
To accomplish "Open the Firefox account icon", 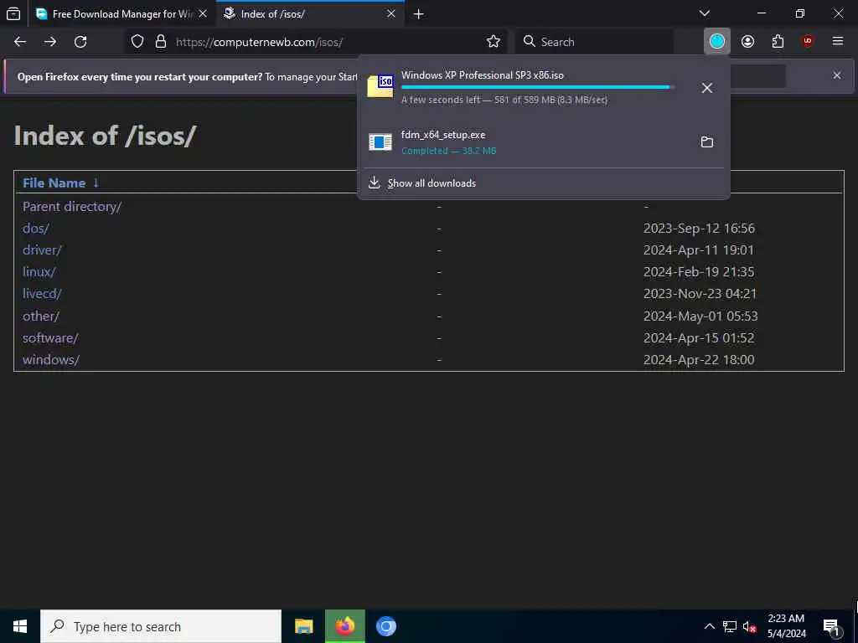I will tap(747, 42).
